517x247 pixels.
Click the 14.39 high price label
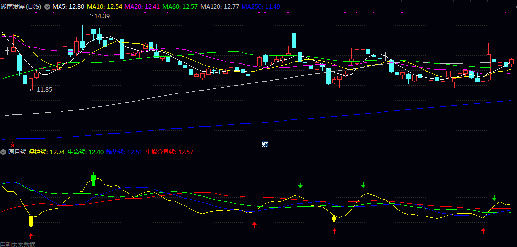[x=101, y=16]
